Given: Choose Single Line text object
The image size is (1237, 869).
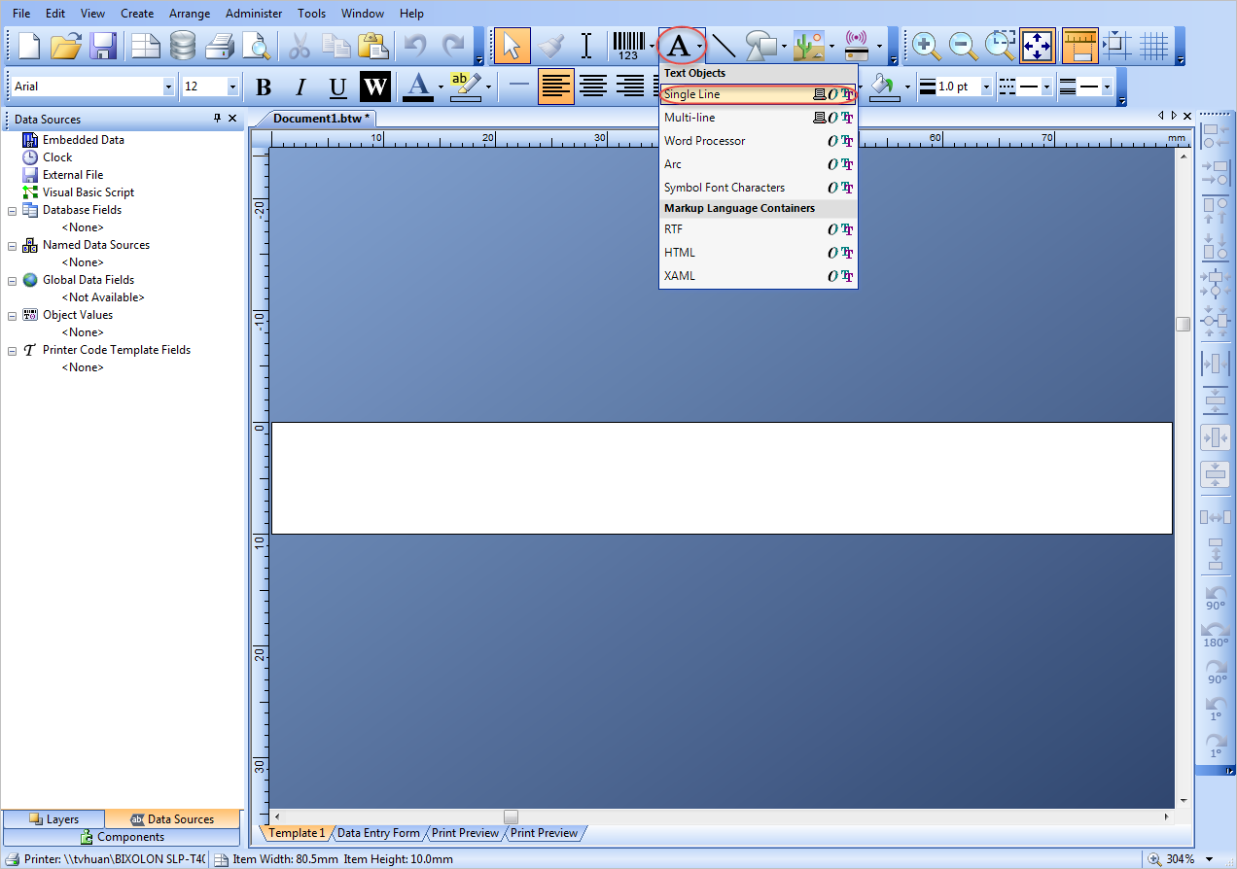Looking at the screenshot, I should (758, 94).
